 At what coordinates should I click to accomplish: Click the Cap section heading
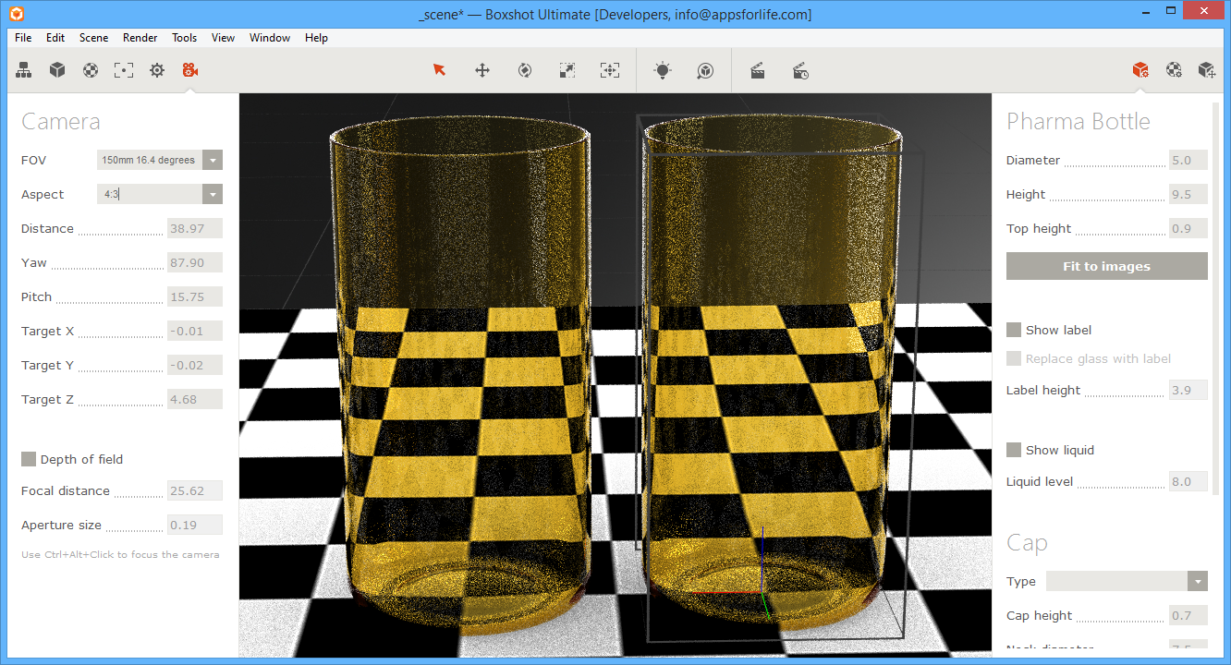point(1027,543)
